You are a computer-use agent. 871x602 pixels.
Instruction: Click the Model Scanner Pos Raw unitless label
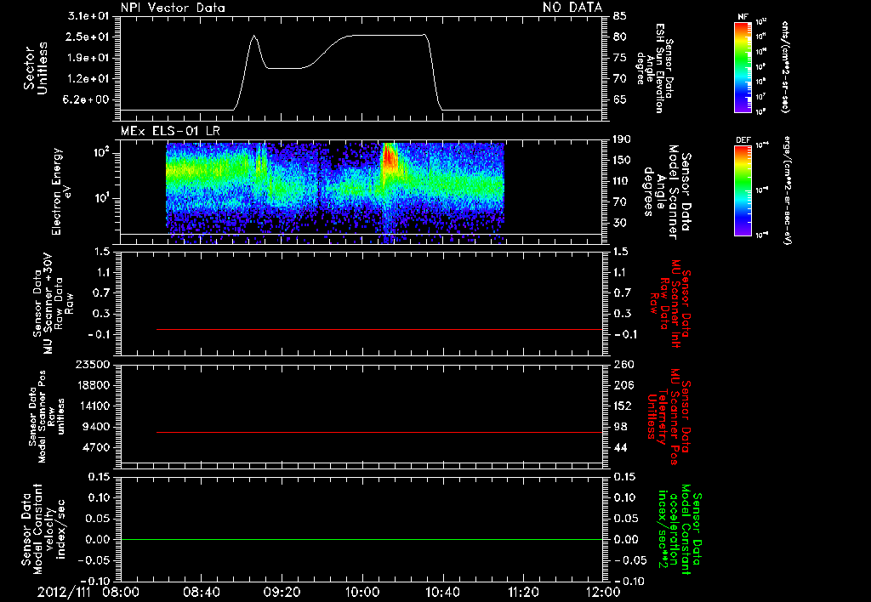47,417
